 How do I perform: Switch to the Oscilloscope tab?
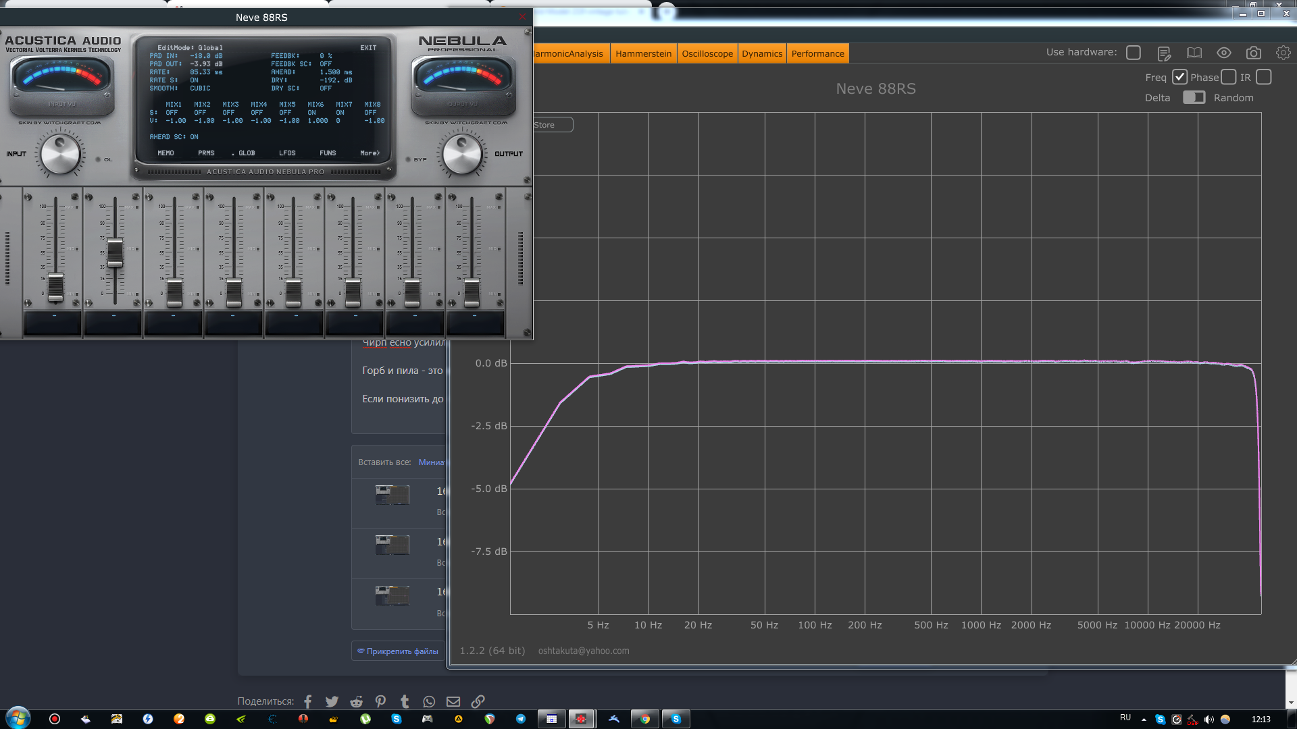(707, 53)
